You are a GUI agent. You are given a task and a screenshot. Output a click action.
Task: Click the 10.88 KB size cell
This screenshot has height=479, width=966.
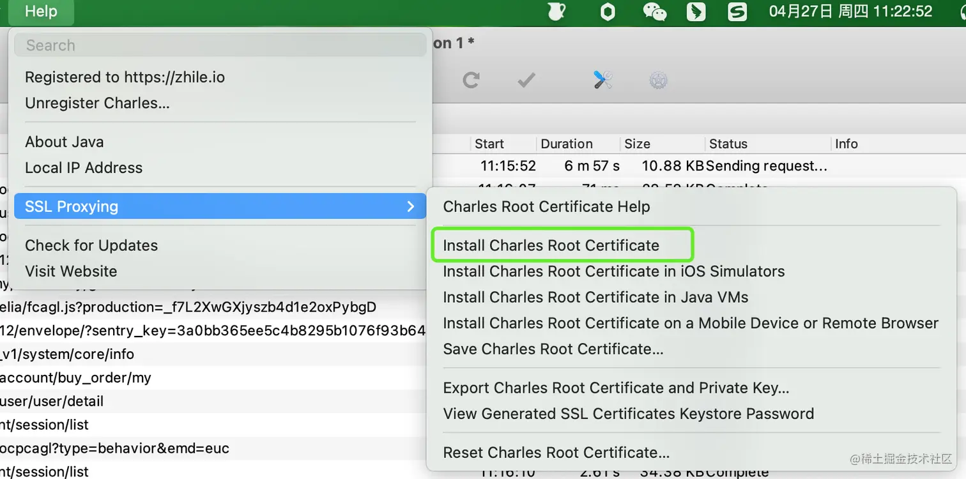(673, 166)
